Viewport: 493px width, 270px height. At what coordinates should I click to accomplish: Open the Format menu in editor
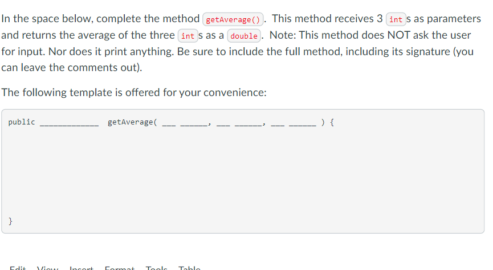point(120,268)
